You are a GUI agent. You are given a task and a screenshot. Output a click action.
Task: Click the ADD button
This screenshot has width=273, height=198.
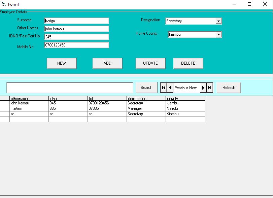107,63
